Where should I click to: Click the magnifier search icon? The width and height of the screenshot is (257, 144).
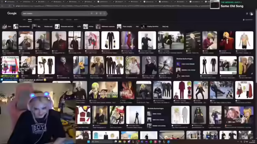point(104,13)
